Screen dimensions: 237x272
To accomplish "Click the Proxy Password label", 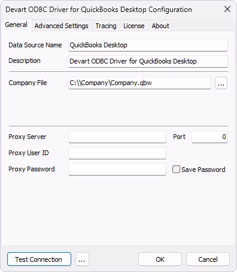I will [x=32, y=169].
